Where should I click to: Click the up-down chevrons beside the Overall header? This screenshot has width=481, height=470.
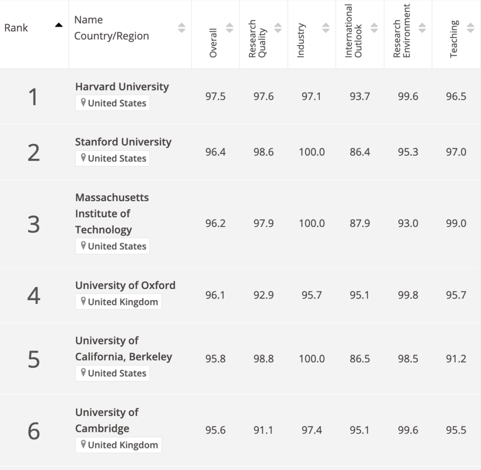pos(229,27)
